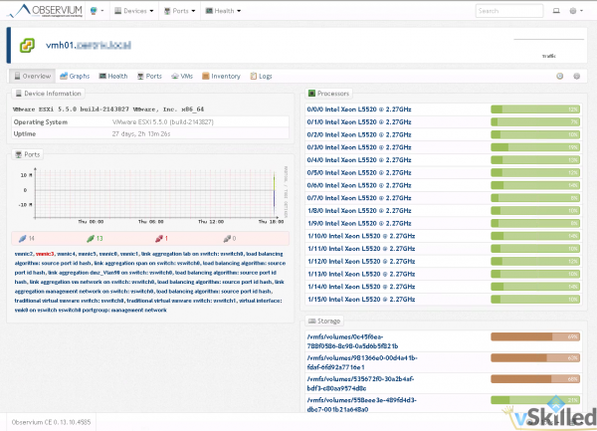Switch to the device Health tab
This screenshot has width=597, height=431.
(x=113, y=77)
